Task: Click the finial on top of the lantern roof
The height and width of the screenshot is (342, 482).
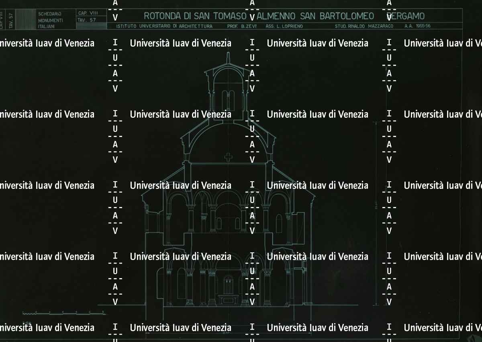Action: [228, 58]
